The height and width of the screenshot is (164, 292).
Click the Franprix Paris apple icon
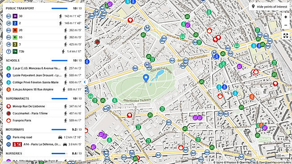point(8,120)
